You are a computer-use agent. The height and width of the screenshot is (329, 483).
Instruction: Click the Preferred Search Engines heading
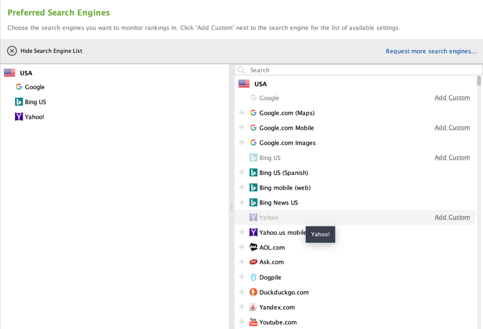[x=59, y=13]
